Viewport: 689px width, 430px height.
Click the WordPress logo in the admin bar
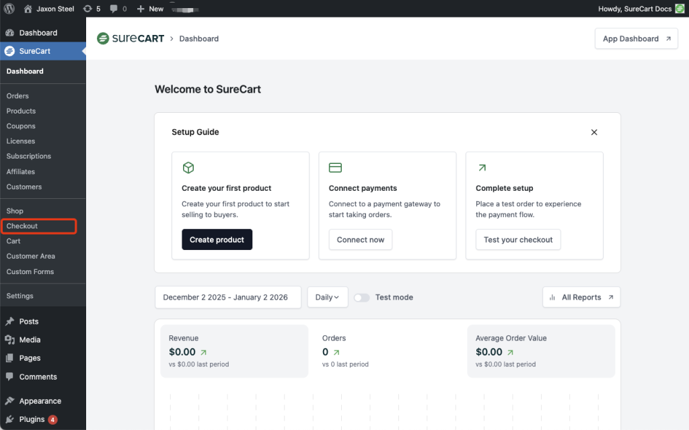[7, 8]
